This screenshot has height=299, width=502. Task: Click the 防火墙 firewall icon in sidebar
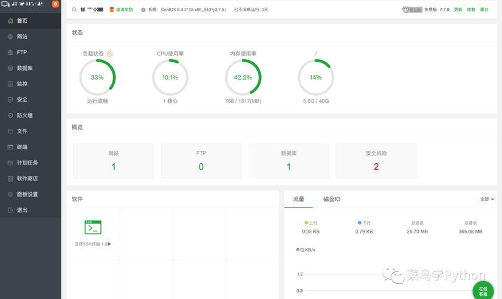point(10,115)
